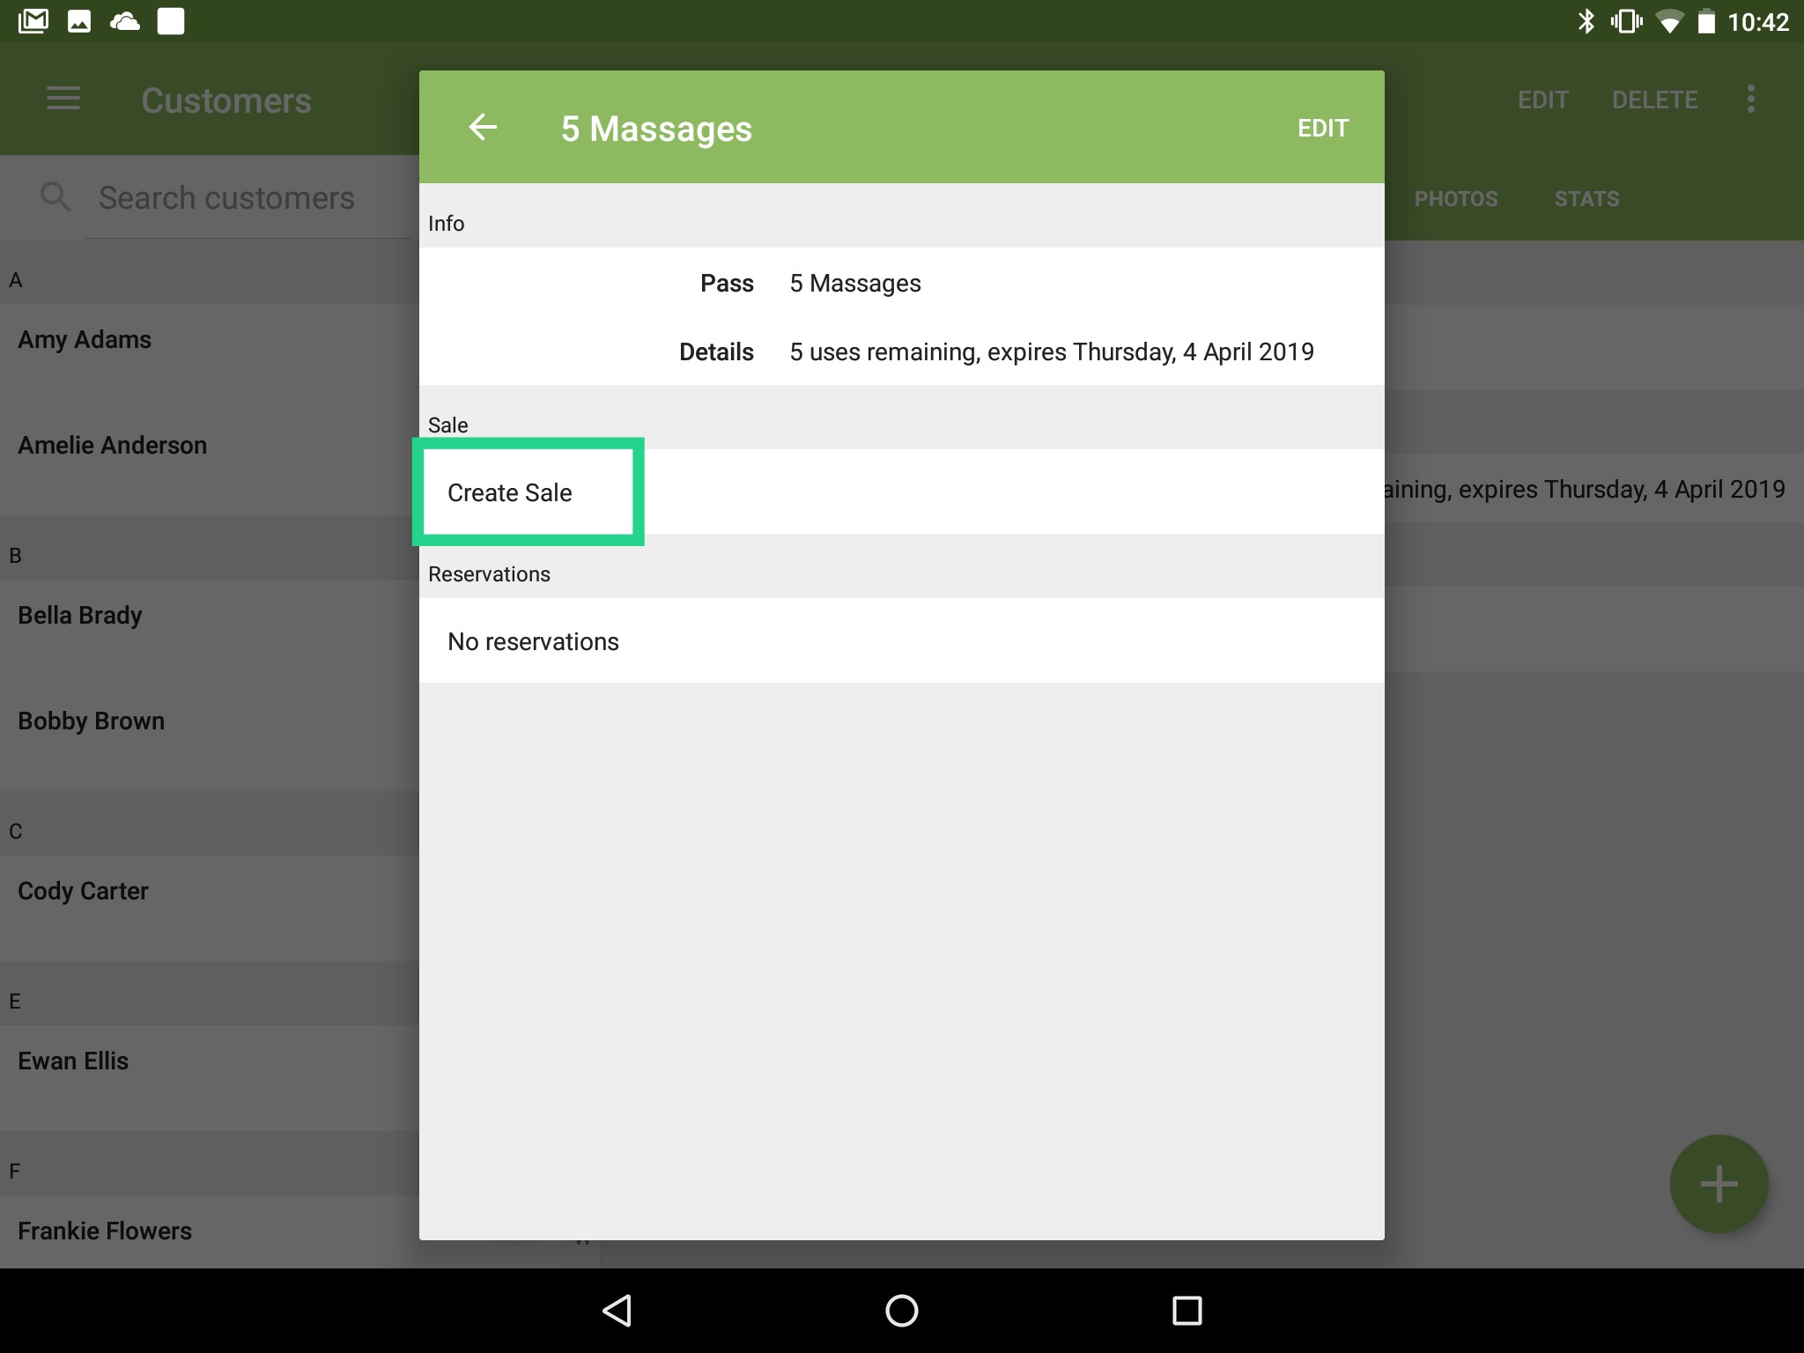
Task: Tap DELETE in the Customers top bar
Action: 1654,100
